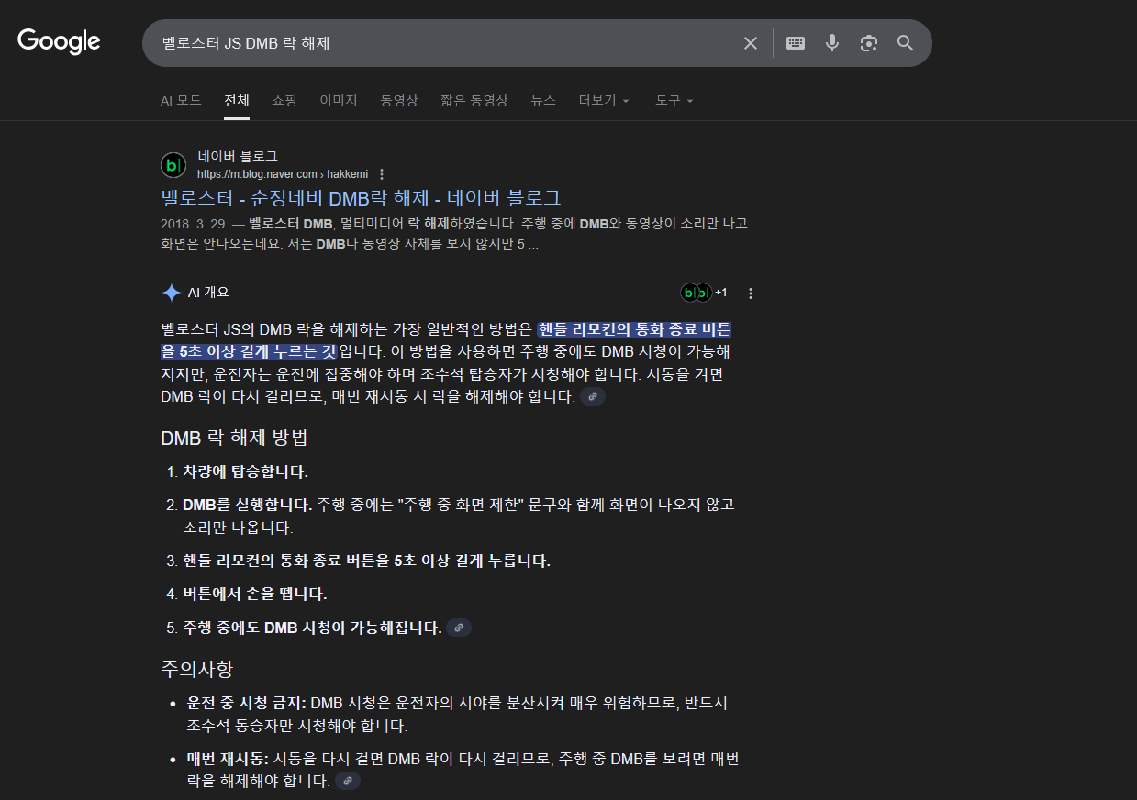Start voice search with the microphone icon
1137x800 pixels.
click(x=832, y=43)
